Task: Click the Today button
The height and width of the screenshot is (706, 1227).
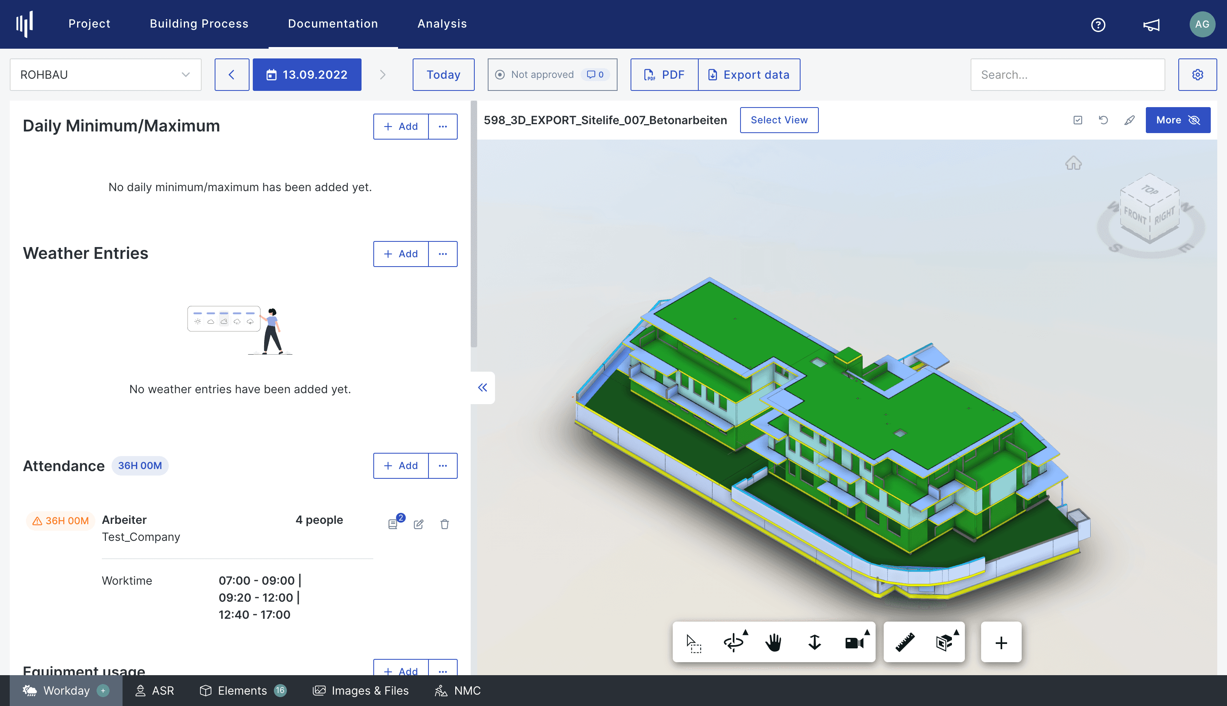Action: pyautogui.click(x=443, y=75)
